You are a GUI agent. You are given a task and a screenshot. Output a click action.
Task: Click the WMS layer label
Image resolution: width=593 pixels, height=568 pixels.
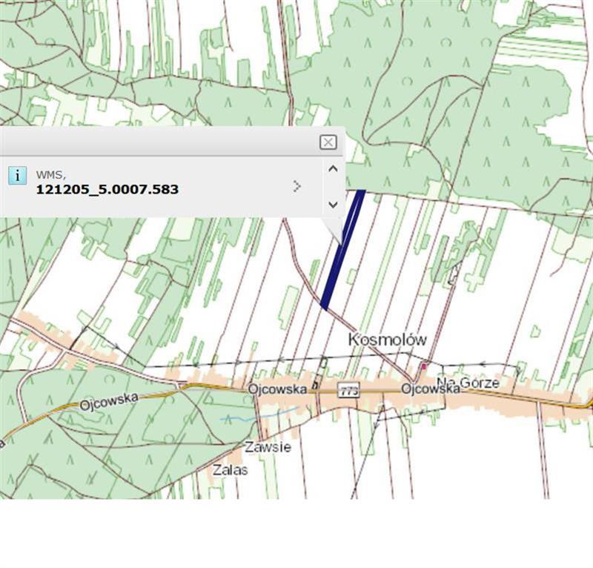[x=50, y=175]
